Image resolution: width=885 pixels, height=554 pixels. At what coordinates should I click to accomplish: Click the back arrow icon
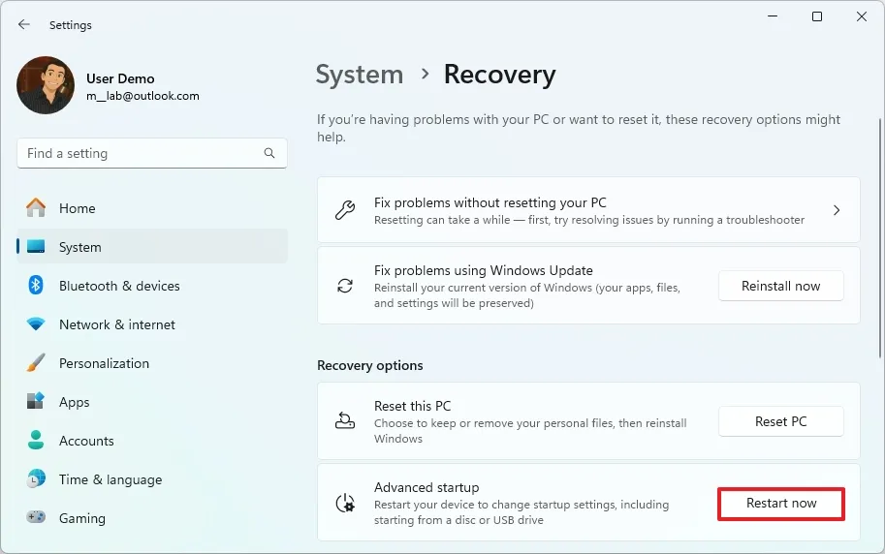click(23, 24)
